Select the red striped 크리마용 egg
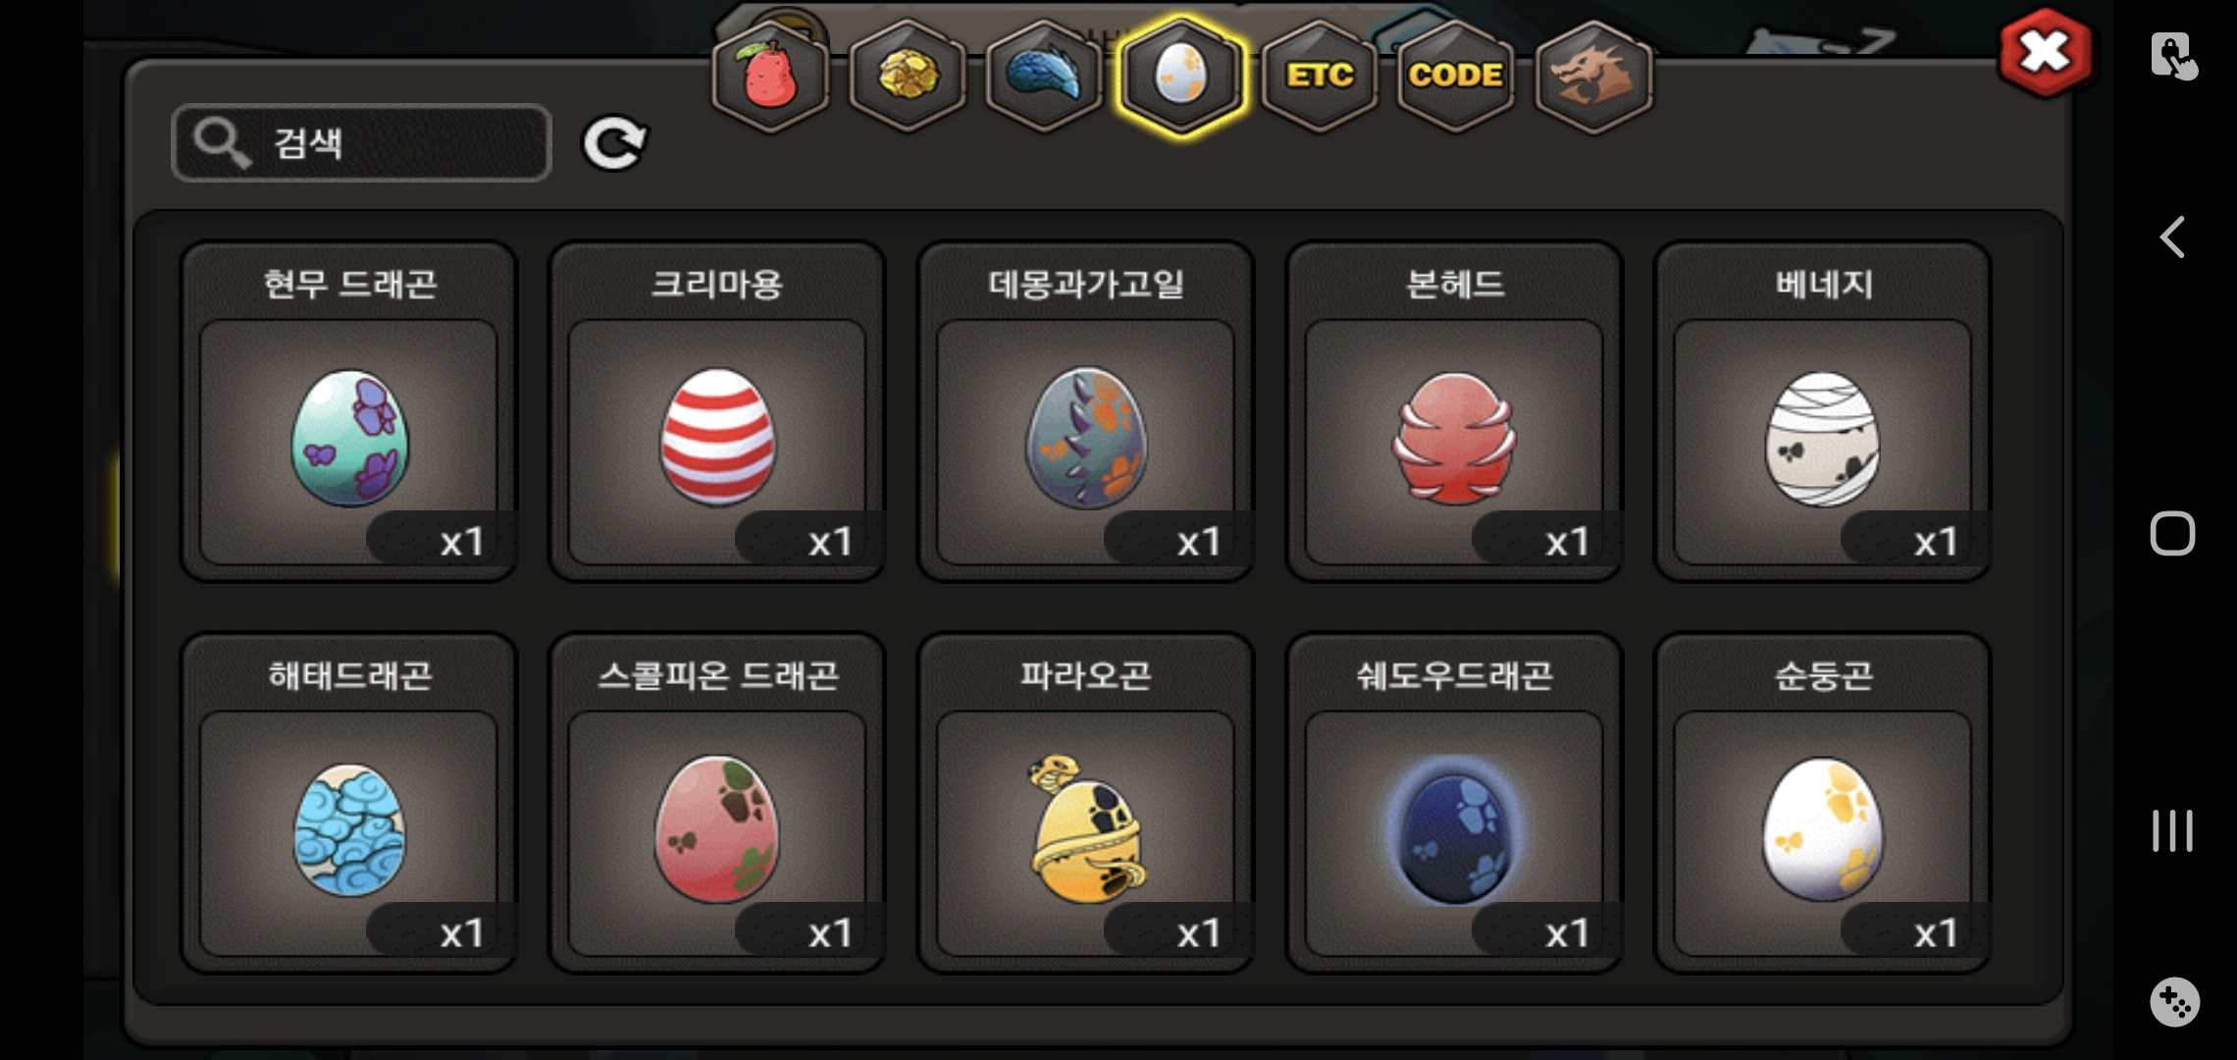The width and height of the screenshot is (2237, 1060). (717, 412)
